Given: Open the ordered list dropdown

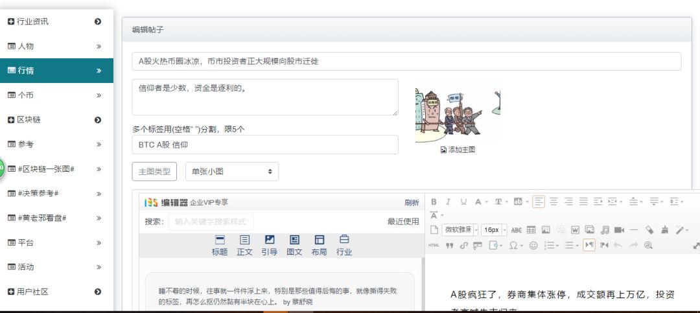Looking at the screenshot, I should point(557,245).
